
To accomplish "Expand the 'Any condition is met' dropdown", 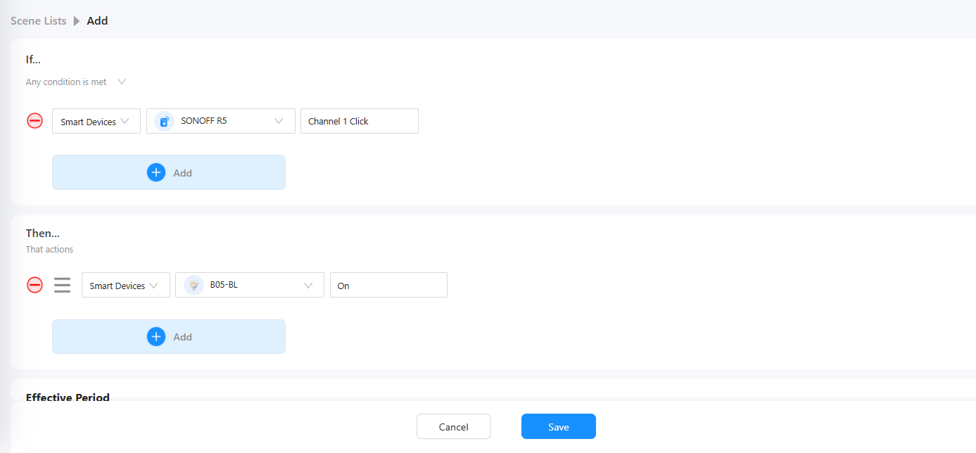I will (x=122, y=82).
